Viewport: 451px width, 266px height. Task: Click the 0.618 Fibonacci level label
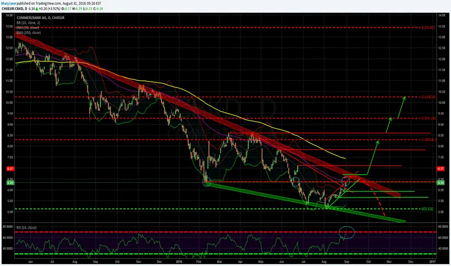[429, 97]
